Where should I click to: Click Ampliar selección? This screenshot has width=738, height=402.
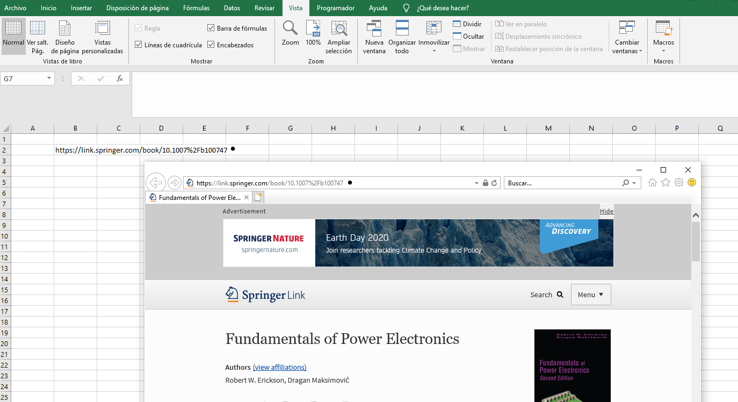tap(338, 36)
